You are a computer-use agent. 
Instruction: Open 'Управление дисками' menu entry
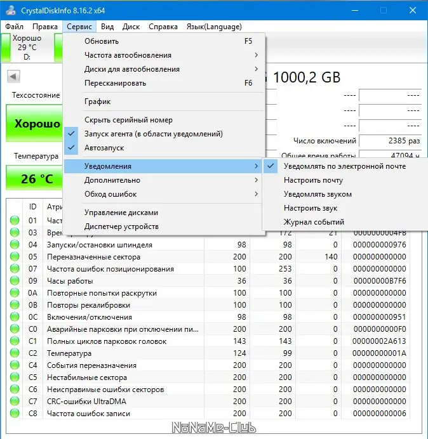(x=163, y=213)
